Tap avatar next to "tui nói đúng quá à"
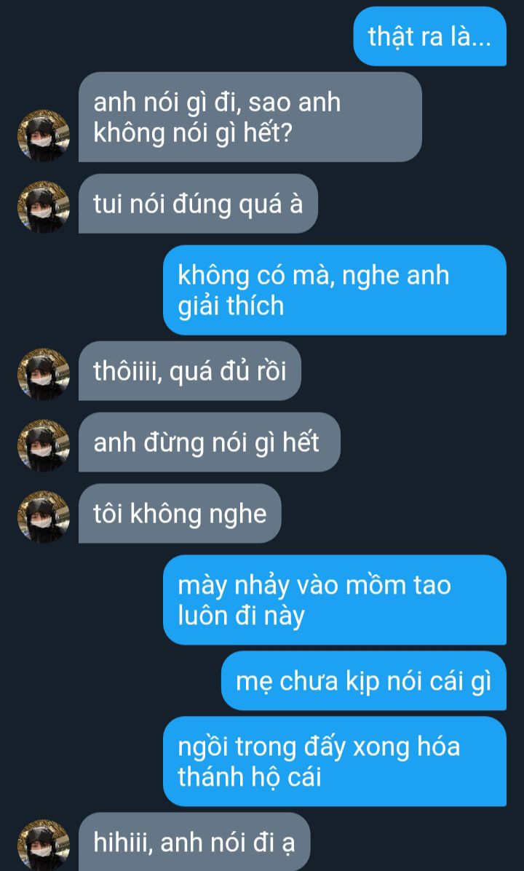 pos(44,207)
